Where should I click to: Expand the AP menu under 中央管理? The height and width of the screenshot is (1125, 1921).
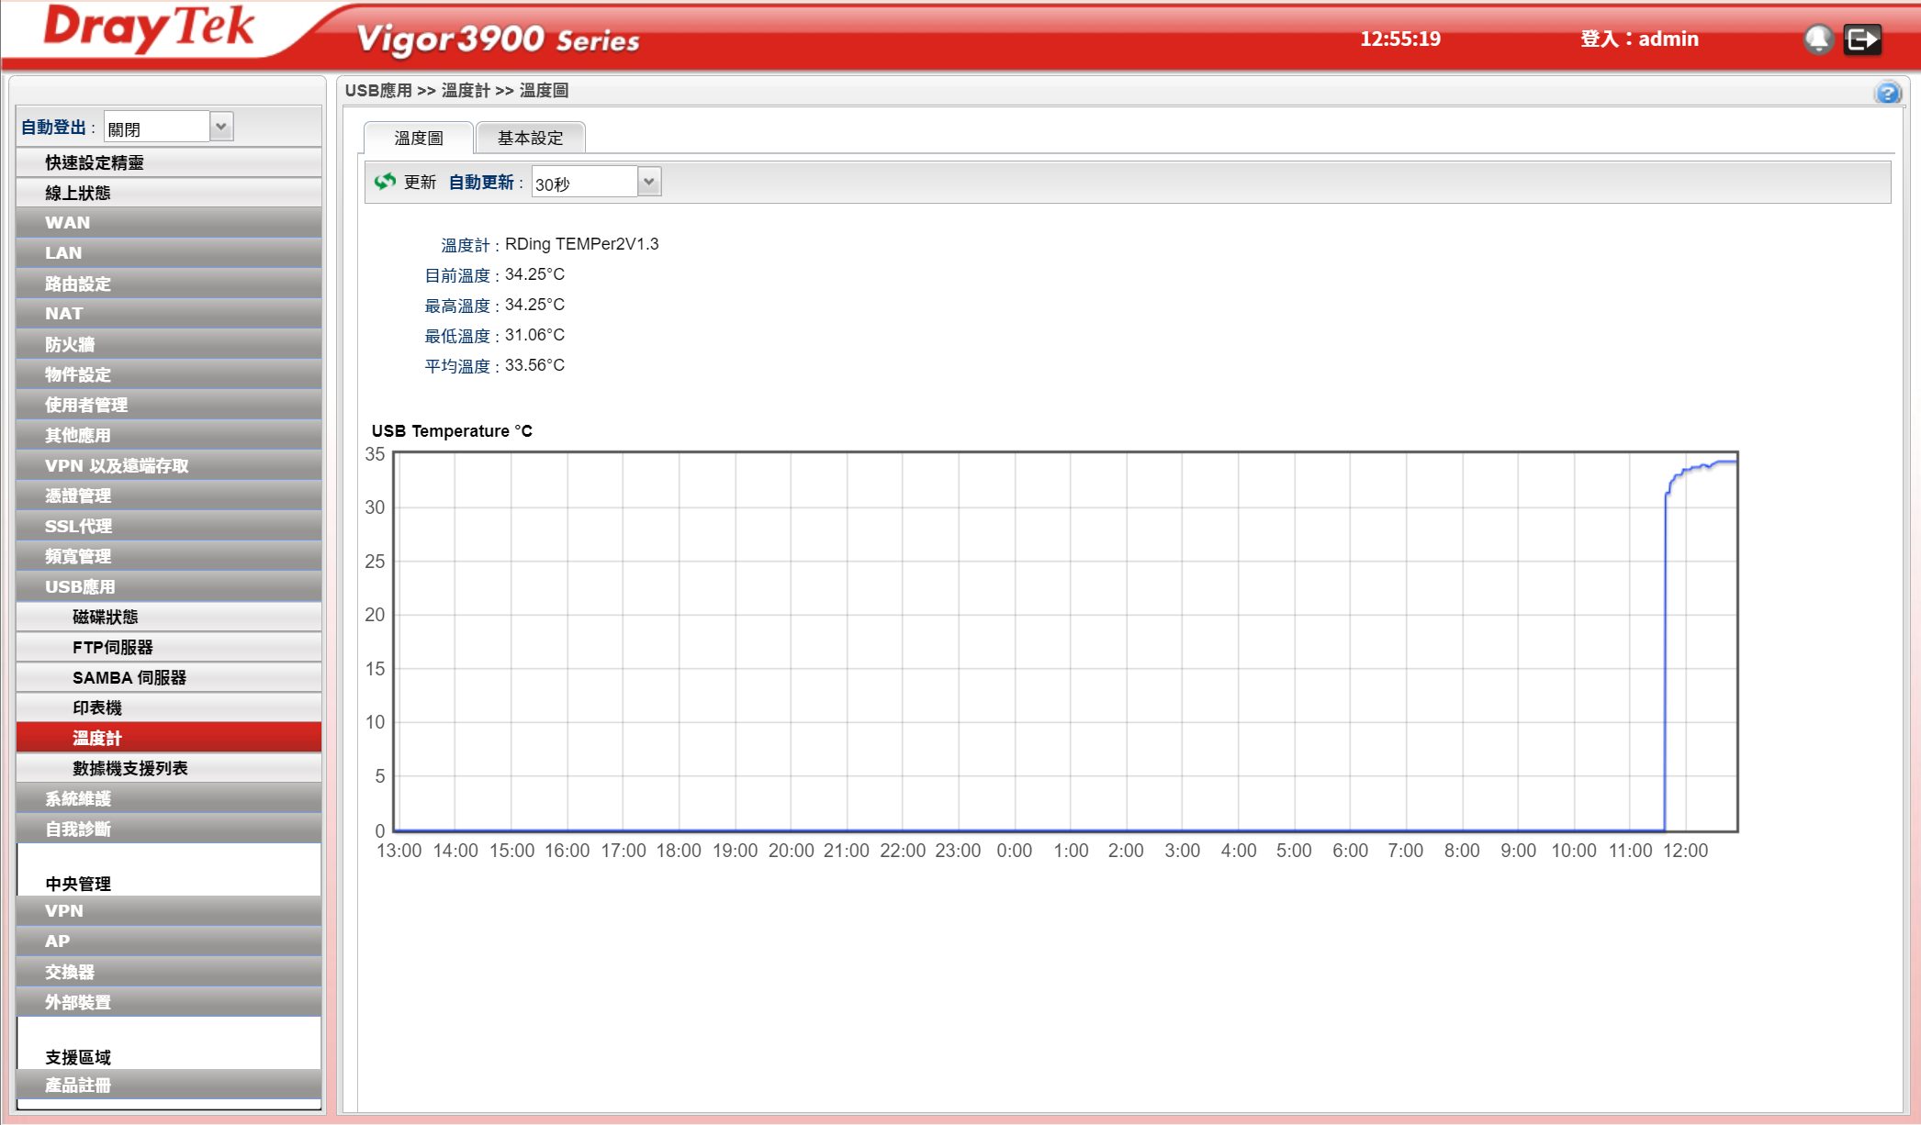169,941
